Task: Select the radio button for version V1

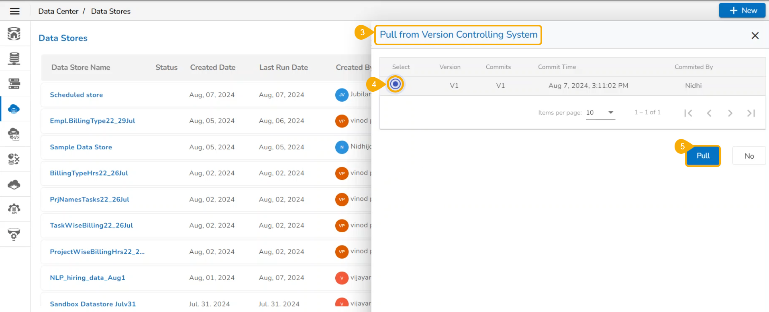Action: pos(396,84)
